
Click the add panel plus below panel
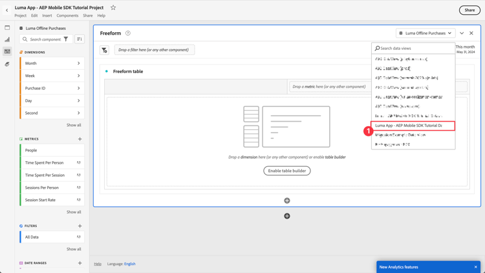click(287, 216)
